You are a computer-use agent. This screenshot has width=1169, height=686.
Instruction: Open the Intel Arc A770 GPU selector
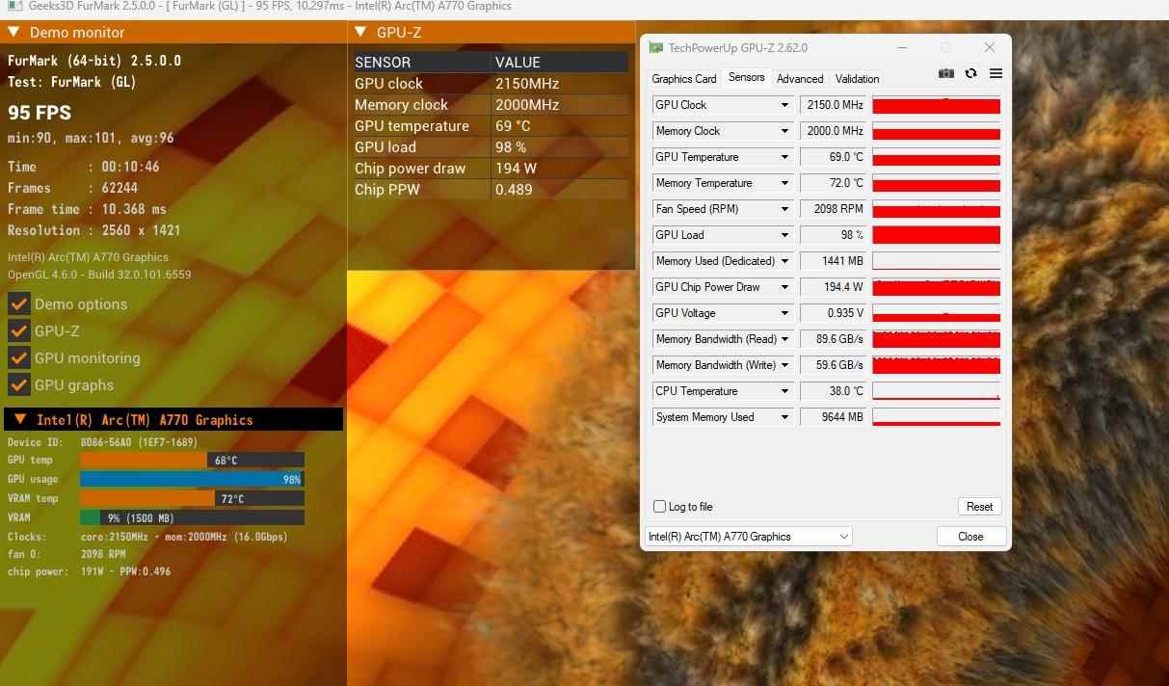(748, 537)
